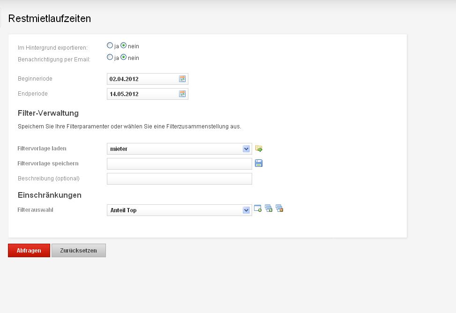Open the calendar picker for Beginperiode

click(x=182, y=79)
